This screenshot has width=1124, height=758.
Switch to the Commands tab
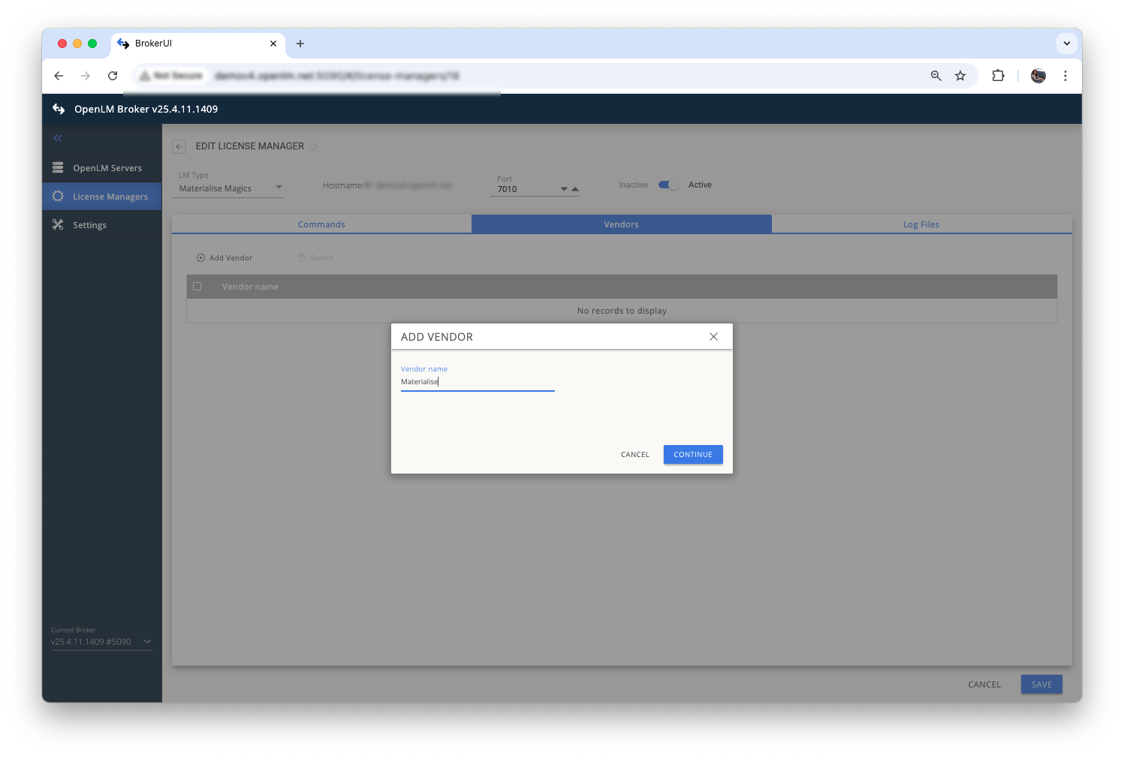click(321, 224)
